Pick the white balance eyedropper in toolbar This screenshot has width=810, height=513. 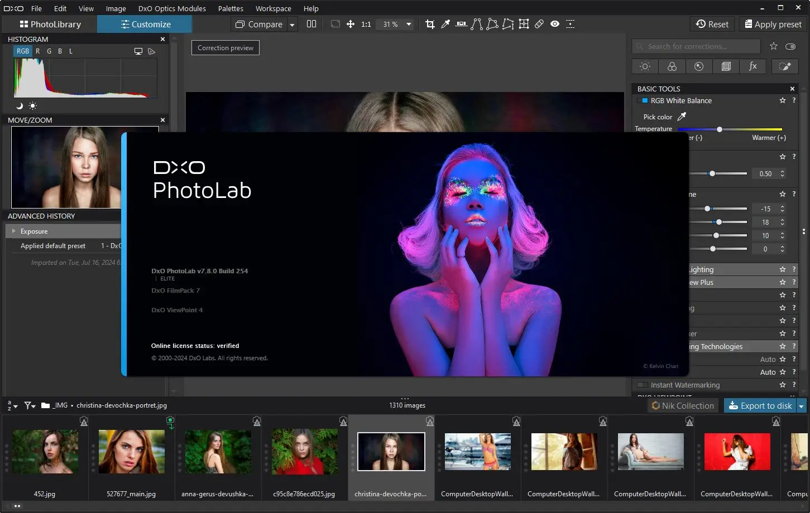coord(445,25)
